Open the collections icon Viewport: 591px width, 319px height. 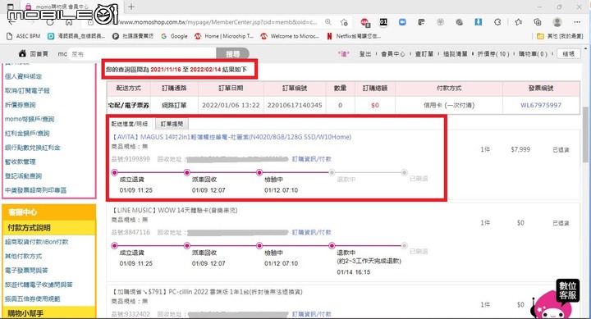click(x=538, y=22)
